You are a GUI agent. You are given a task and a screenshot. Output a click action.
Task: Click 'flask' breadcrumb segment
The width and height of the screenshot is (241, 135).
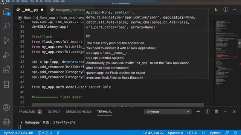[27, 18]
